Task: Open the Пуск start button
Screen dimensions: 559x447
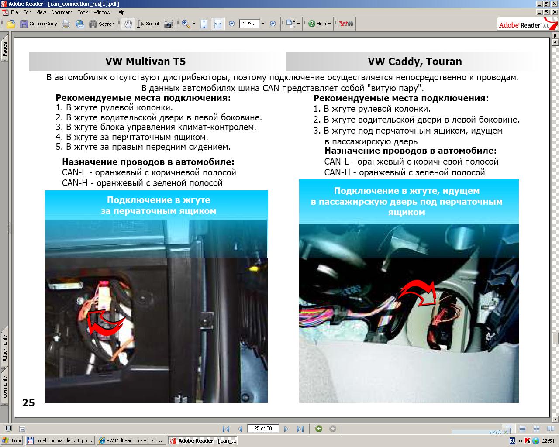Action: (12, 440)
